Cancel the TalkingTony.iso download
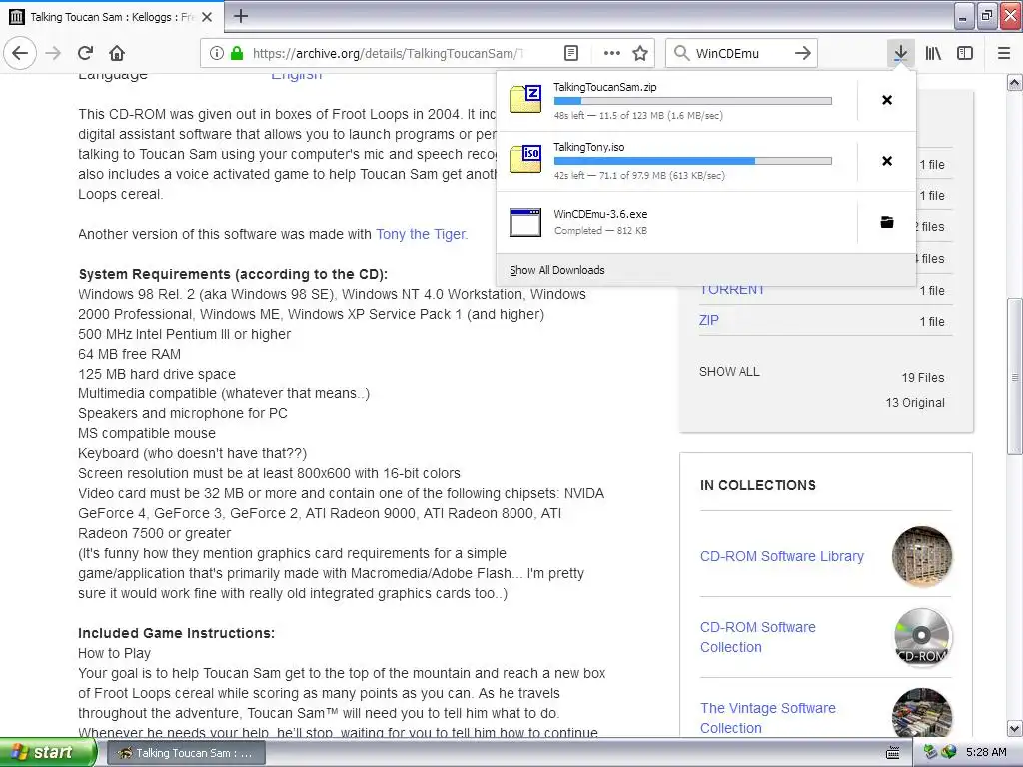This screenshot has height=767, width=1023. [x=887, y=161]
